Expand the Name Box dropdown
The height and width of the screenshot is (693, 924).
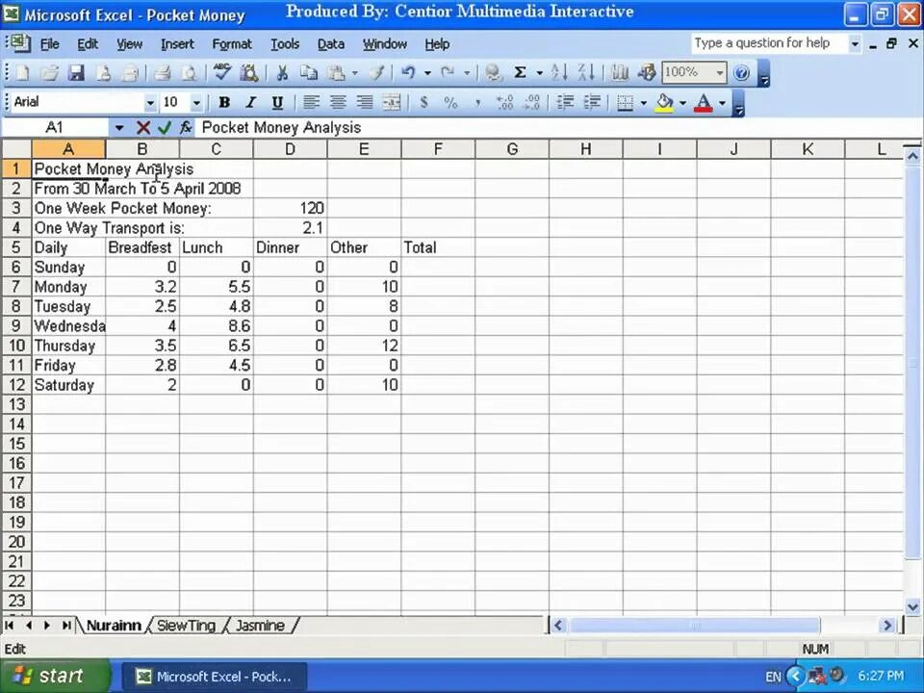[x=119, y=127]
